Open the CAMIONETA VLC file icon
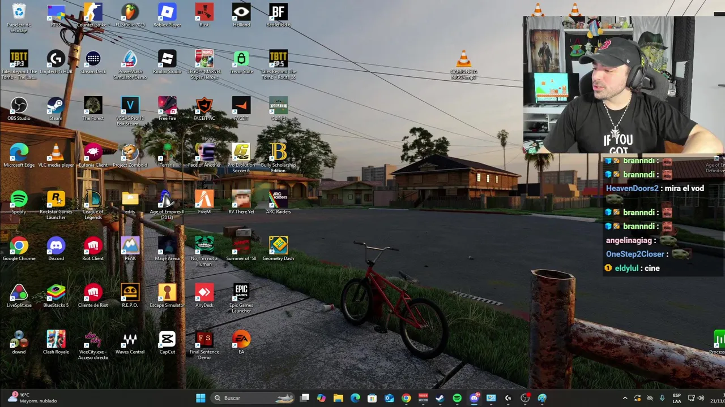 click(464, 64)
